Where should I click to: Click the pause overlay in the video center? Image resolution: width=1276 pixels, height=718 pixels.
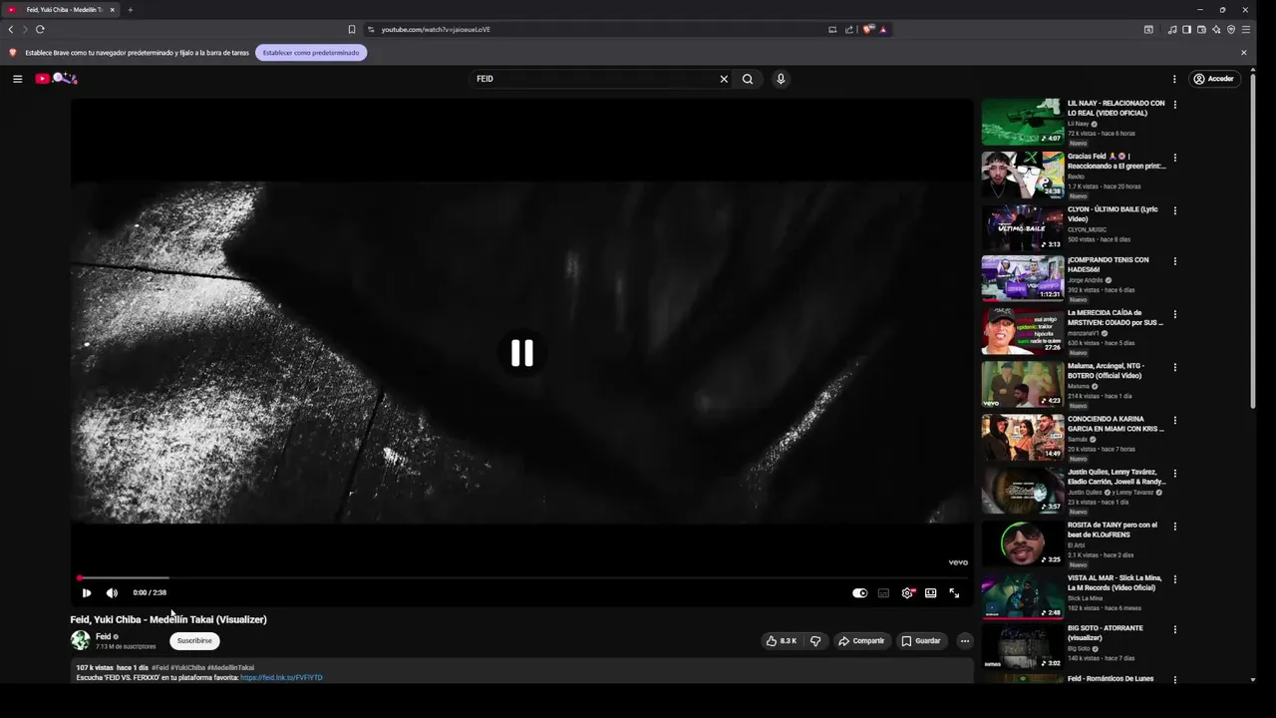pyautogui.click(x=522, y=353)
